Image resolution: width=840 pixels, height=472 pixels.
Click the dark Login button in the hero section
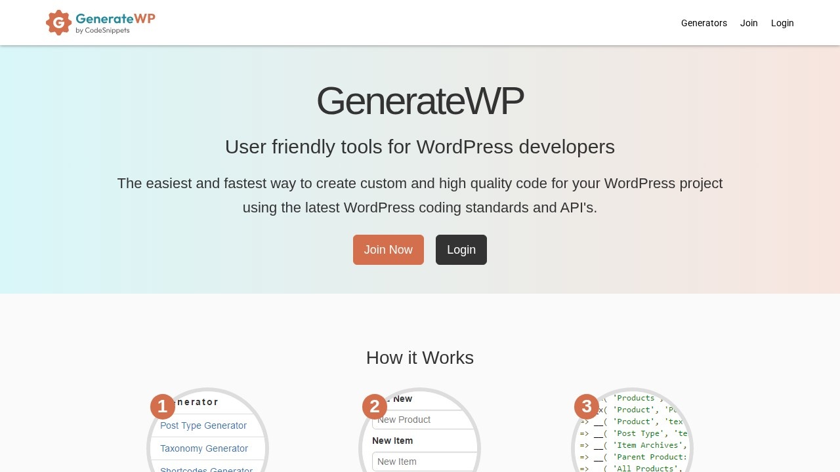coord(461,250)
